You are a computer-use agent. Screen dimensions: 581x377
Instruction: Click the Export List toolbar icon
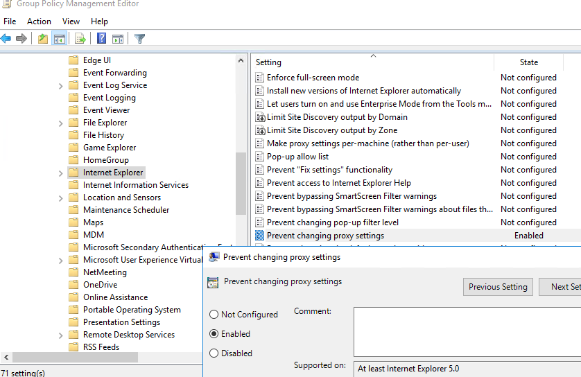pyautogui.click(x=80, y=39)
